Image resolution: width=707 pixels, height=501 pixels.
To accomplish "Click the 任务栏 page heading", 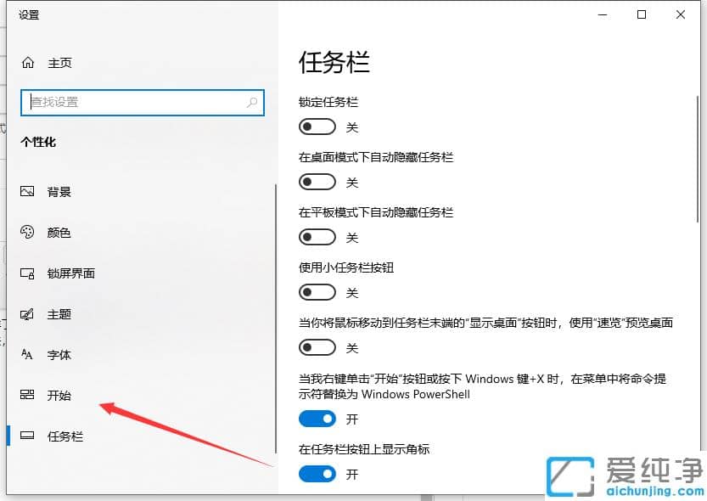I will (x=334, y=61).
